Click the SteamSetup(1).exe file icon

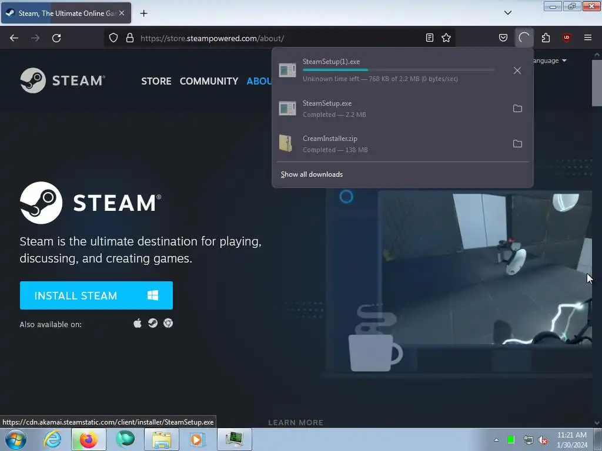coord(287,70)
